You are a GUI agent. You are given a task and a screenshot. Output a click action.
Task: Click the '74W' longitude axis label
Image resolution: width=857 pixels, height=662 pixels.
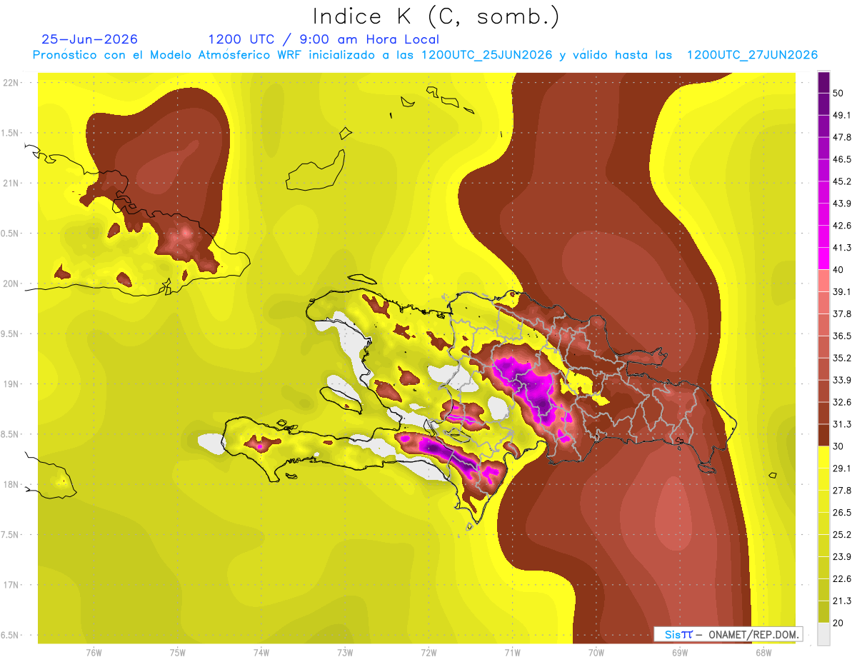click(x=261, y=653)
